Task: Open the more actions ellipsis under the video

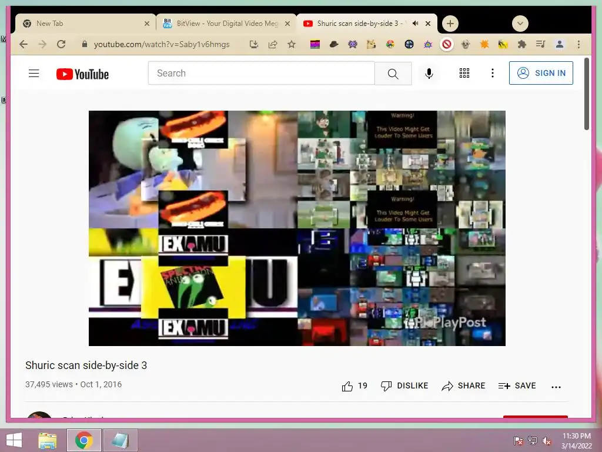Action: [x=556, y=387]
